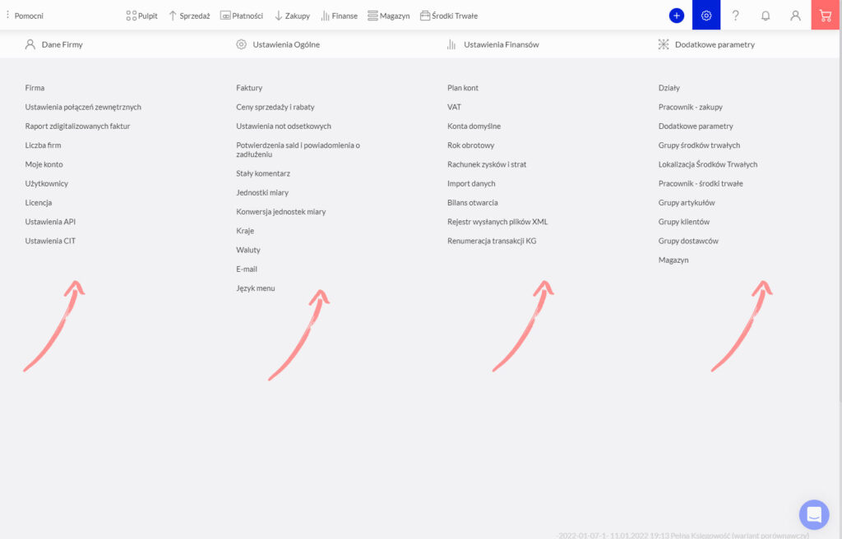Go to Moje konto
This screenshot has width=842, height=539.
pos(44,164)
